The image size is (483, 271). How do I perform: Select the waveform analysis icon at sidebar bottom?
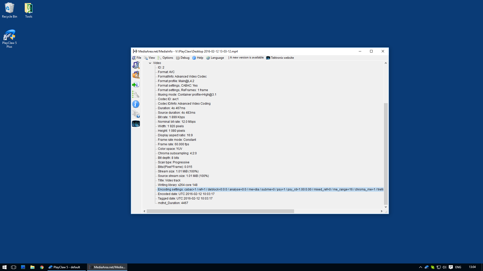(136, 124)
